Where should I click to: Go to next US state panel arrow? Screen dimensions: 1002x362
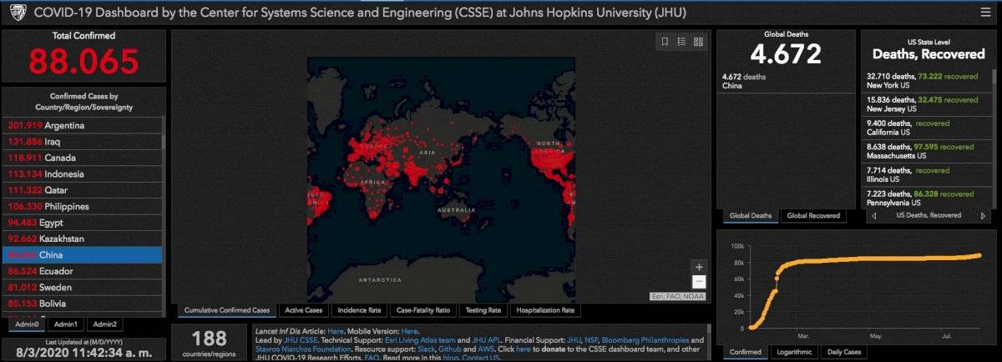982,215
